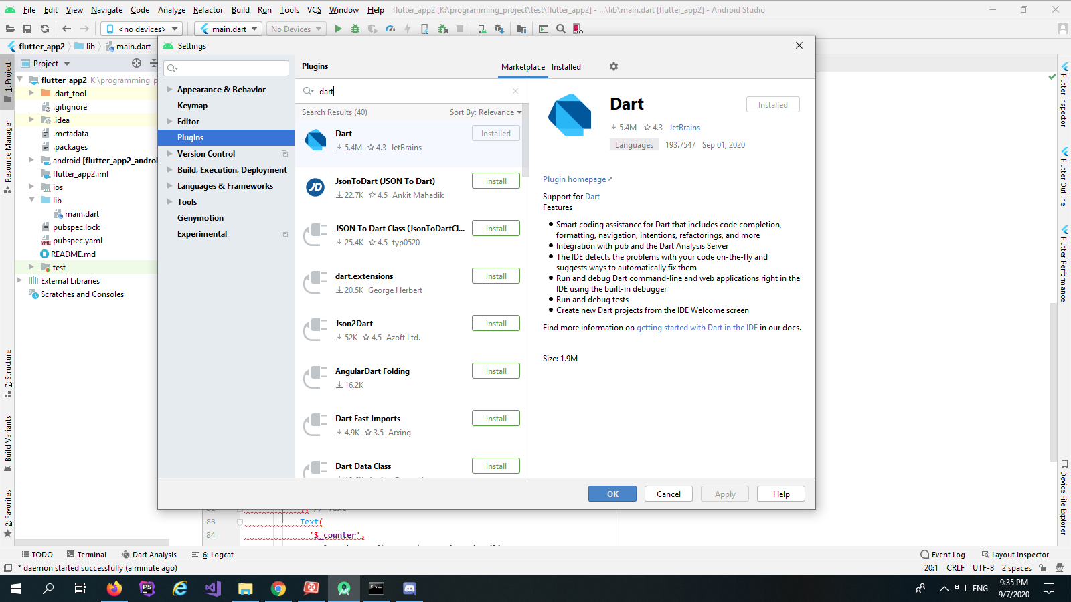Viewport: 1071px width, 602px height.
Task: Switch to the Marketplace tab
Action: [x=523, y=67]
